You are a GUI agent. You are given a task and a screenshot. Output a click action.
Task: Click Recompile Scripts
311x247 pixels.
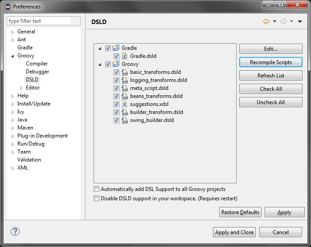271,62
